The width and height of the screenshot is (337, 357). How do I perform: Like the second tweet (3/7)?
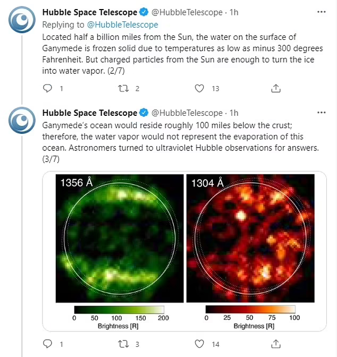200,344
